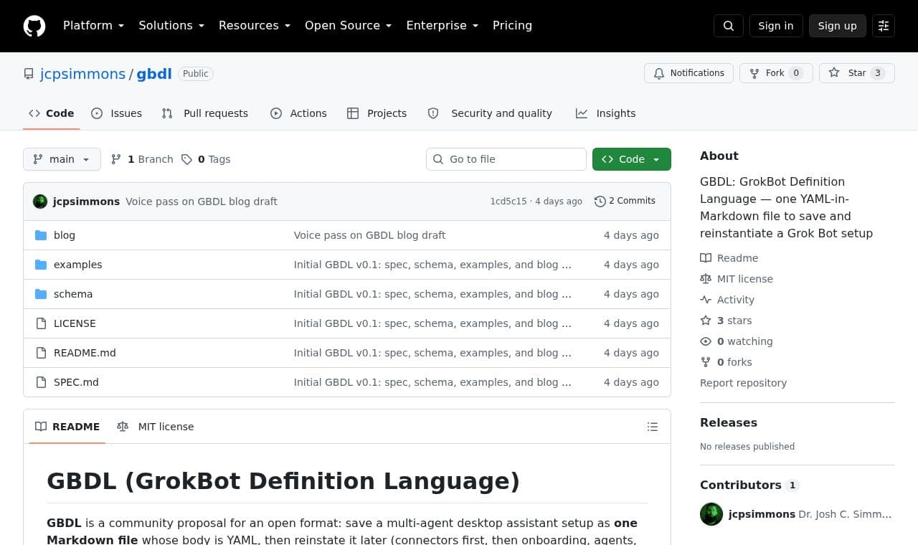Viewport: 918px width, 545px height.
Task: Open contributor jcpsimmons avatar thumbnail
Action: pos(711,514)
